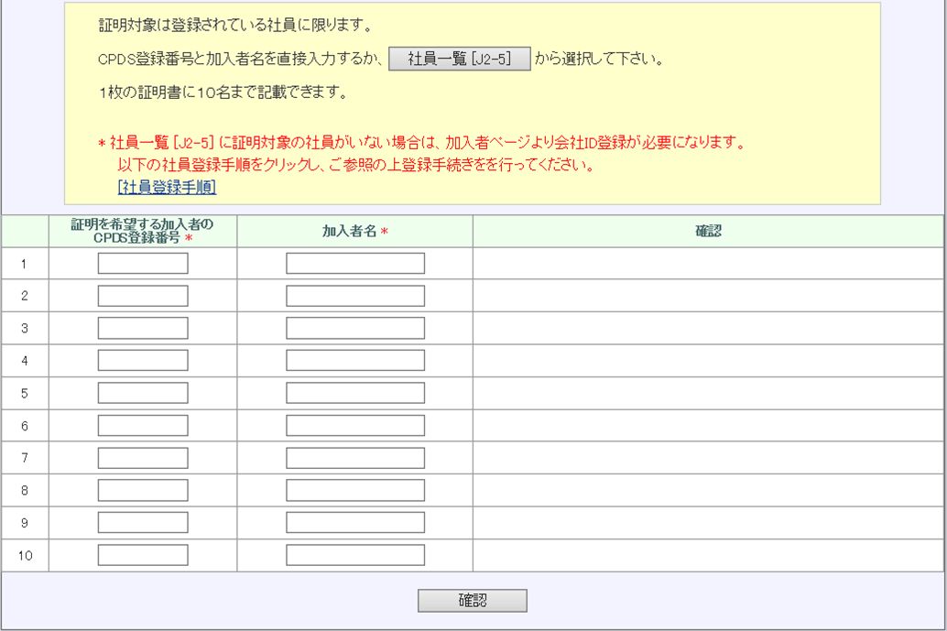The image size is (947, 631).
Task: Focus CPDS registration number field in row 2
Action: click(143, 296)
